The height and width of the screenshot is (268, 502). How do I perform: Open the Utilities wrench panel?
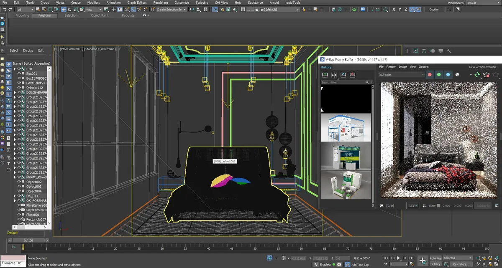coord(449,51)
